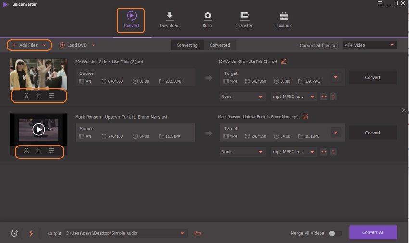Click the high speed conversion lightning icon

click(31, 233)
